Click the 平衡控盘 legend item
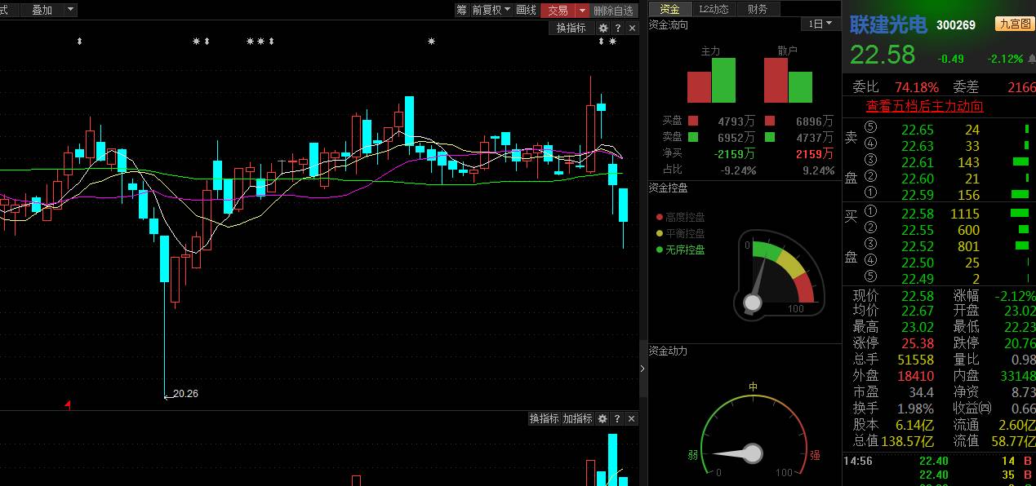The width and height of the screenshot is (1036, 486). [x=680, y=233]
